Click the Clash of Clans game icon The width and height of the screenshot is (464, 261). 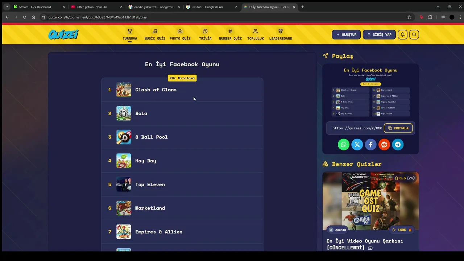pyautogui.click(x=124, y=90)
